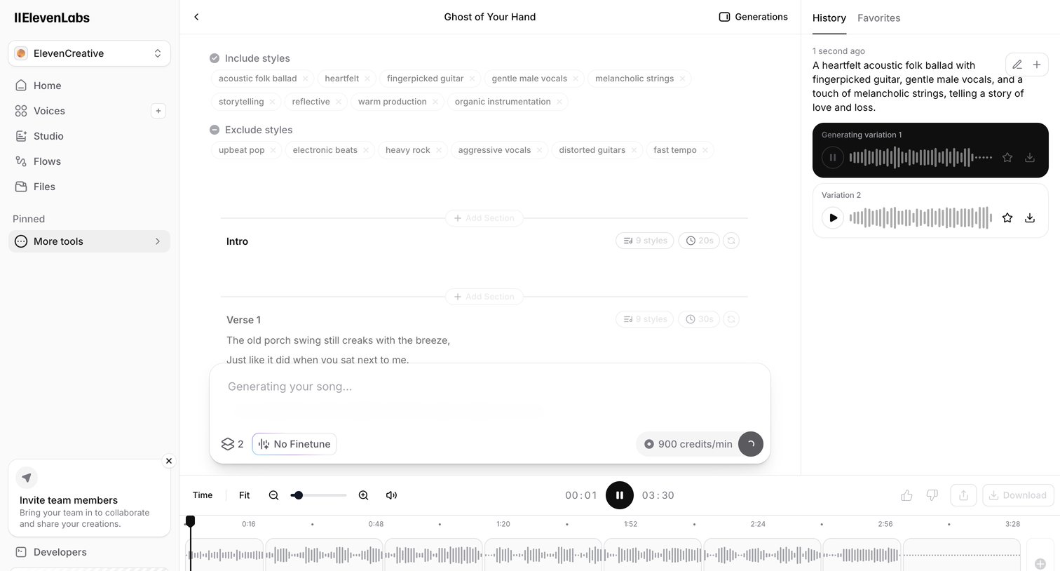This screenshot has height=571, width=1060.
Task: Toggle the volume speaker icon
Action: coord(391,495)
